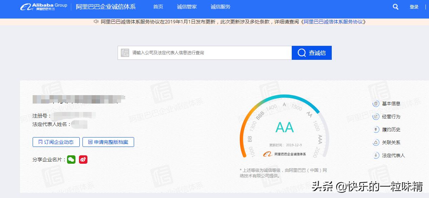Click the BBB mark on gauge

(260, 116)
